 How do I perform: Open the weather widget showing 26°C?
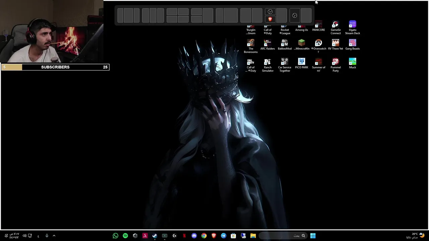[415, 236]
